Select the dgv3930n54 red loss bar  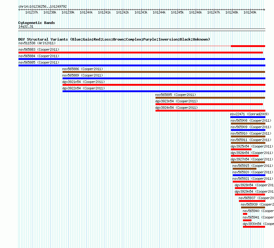pos(254,227)
